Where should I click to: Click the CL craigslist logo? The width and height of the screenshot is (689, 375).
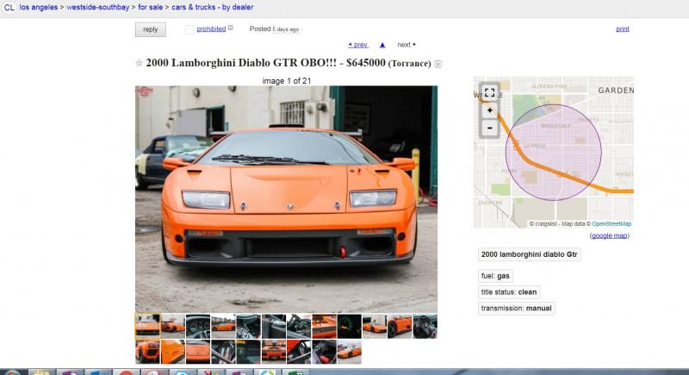click(x=9, y=8)
